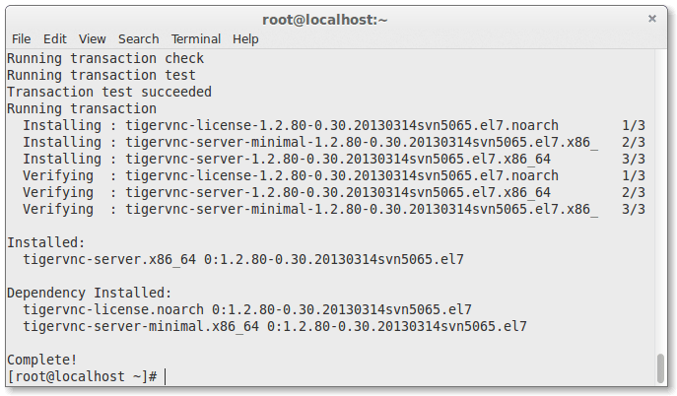The width and height of the screenshot is (677, 396).
Task: Close the terminal window with the X
Action: (651, 18)
